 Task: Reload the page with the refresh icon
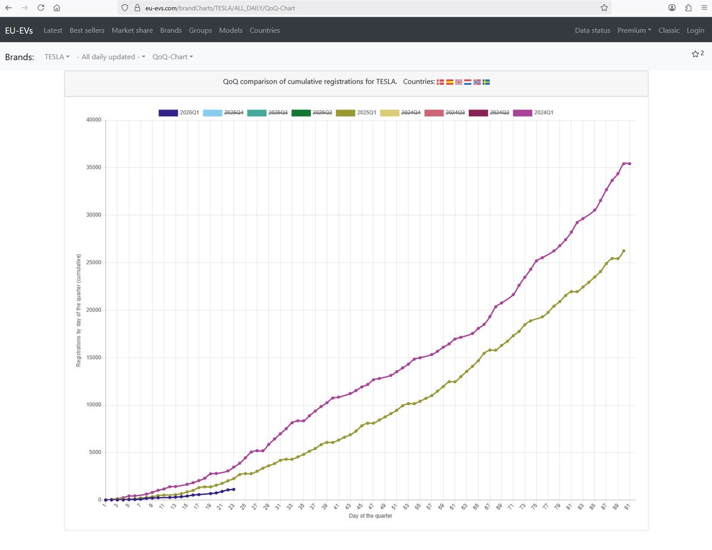point(40,8)
